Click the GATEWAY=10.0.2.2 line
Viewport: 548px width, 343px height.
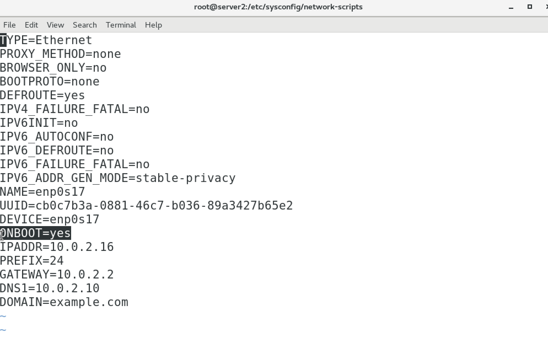click(x=57, y=275)
